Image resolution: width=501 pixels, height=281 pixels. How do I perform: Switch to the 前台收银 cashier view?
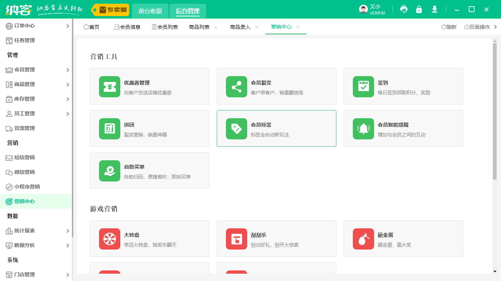coord(150,11)
